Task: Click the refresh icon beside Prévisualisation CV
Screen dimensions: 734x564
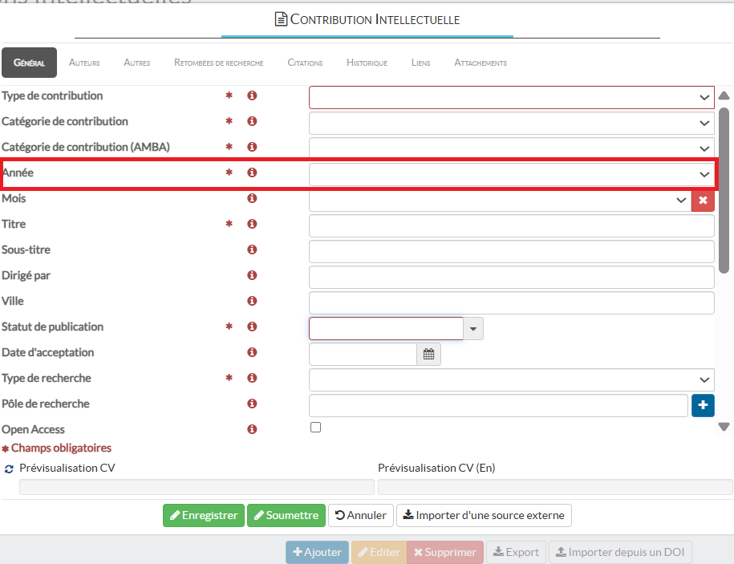Action: pos(9,469)
